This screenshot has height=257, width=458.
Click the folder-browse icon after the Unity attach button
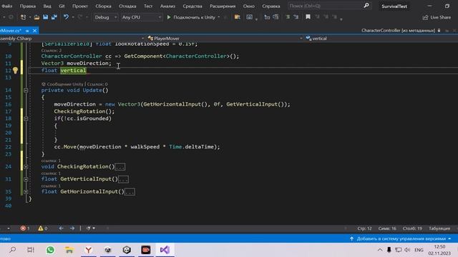(237, 17)
